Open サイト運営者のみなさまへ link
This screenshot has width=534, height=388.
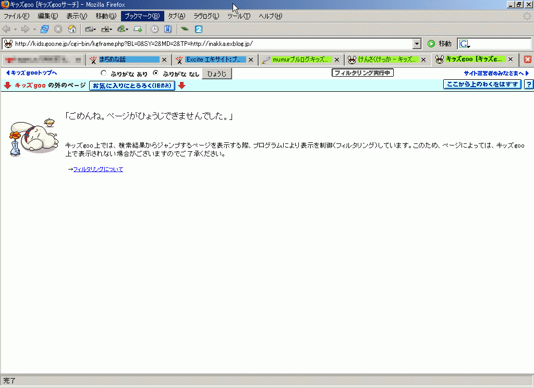(x=496, y=73)
